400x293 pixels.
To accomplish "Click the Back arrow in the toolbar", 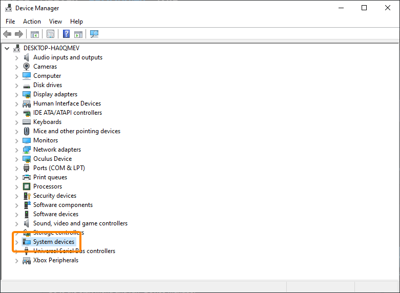I will 7,34.
